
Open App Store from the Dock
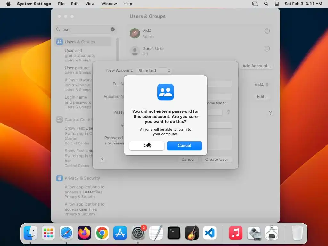click(x=120, y=233)
